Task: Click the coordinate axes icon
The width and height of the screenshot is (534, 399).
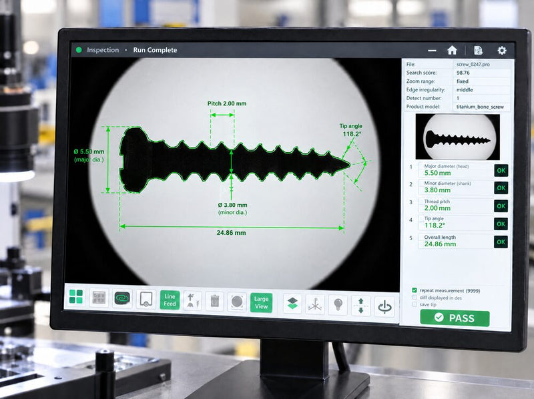Action: click(x=315, y=304)
